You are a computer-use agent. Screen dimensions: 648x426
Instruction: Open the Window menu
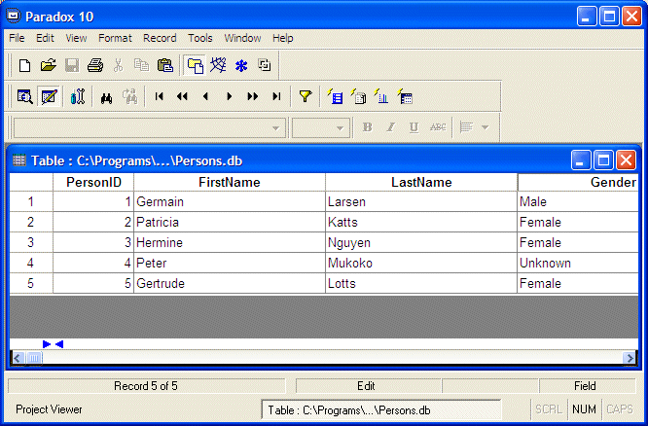pyautogui.click(x=242, y=38)
